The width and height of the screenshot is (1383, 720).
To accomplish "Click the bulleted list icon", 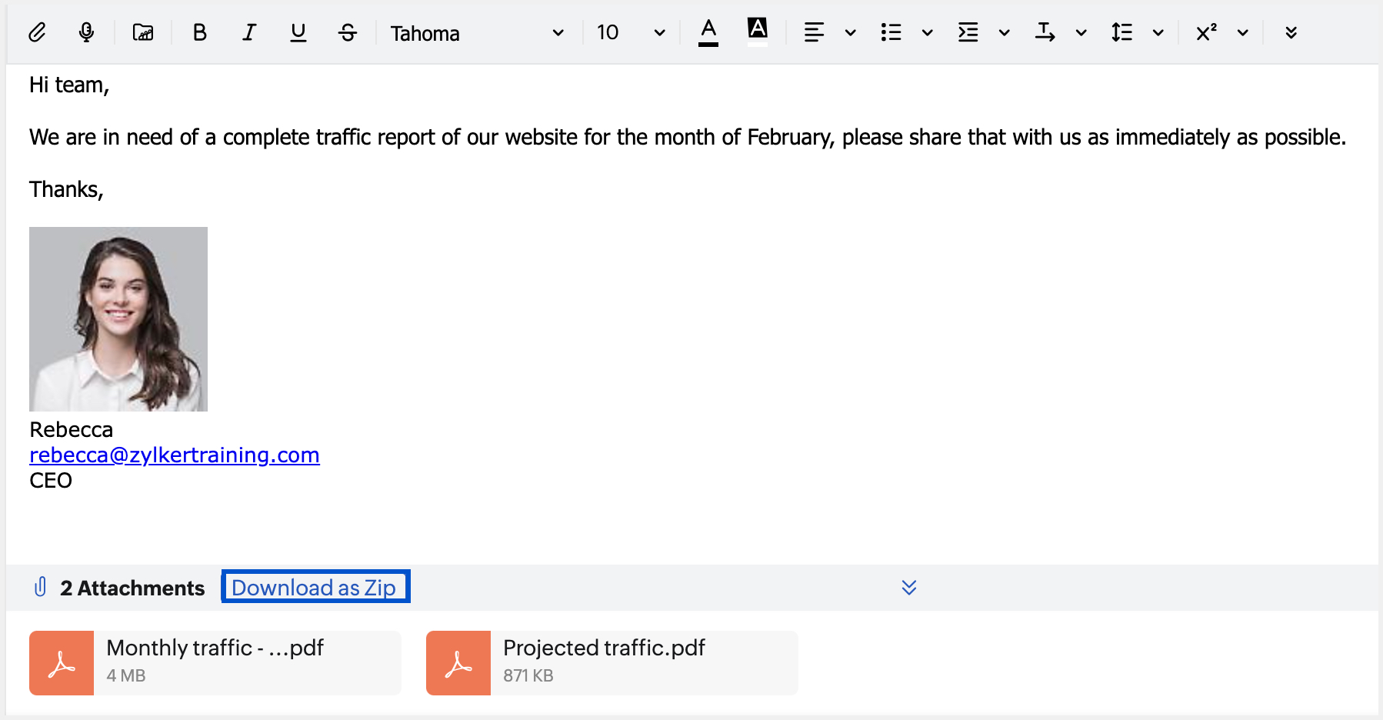I will [891, 32].
